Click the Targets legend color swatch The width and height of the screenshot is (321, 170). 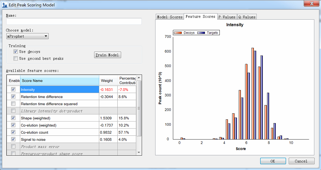(201, 33)
